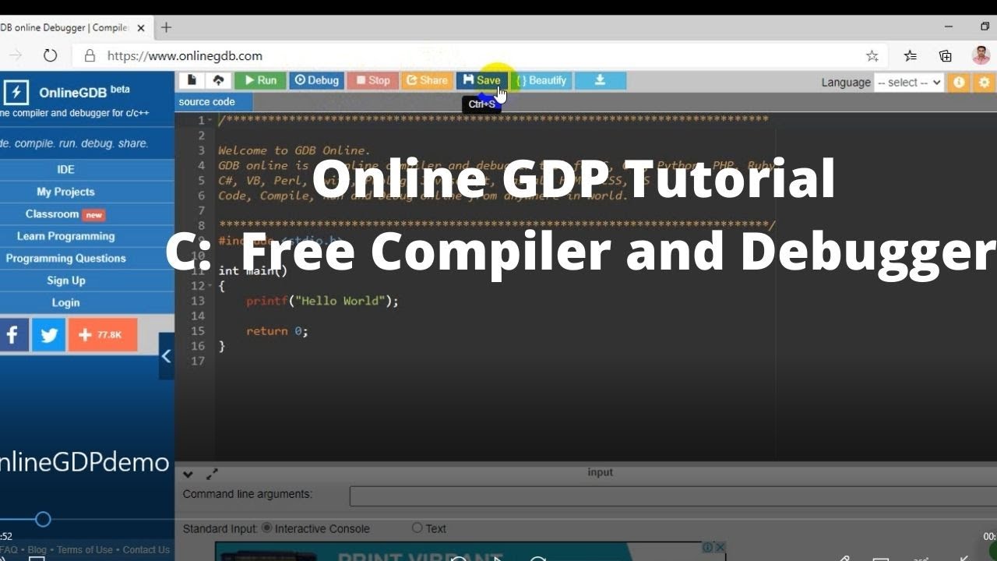997x561 pixels.
Task: Click the ad info icon
Action: tap(708, 547)
